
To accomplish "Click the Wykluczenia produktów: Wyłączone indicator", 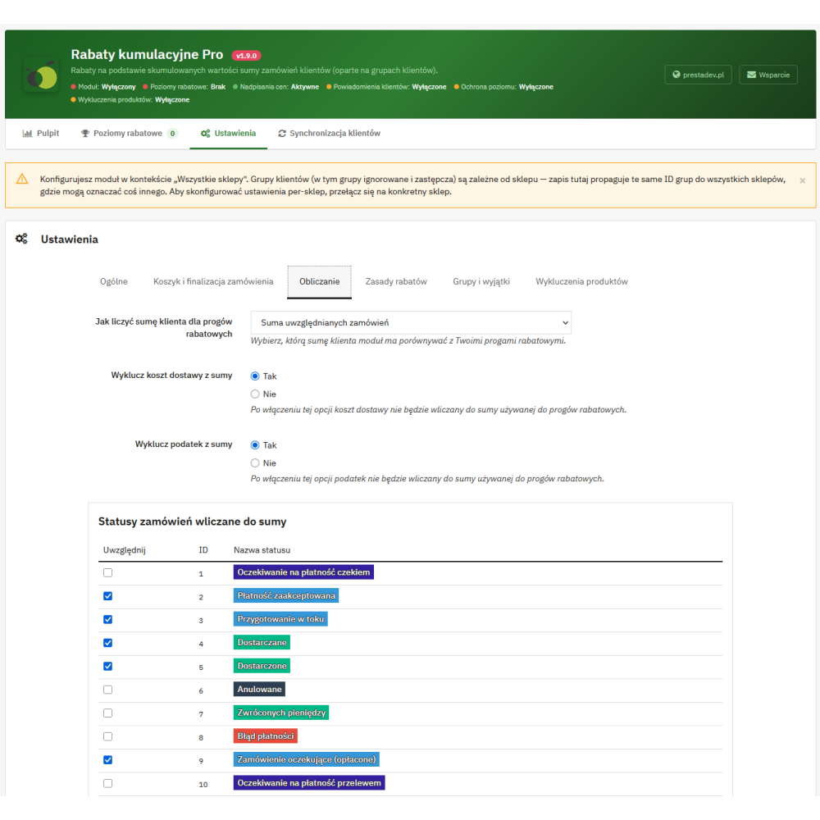I will pyautogui.click(x=130, y=100).
